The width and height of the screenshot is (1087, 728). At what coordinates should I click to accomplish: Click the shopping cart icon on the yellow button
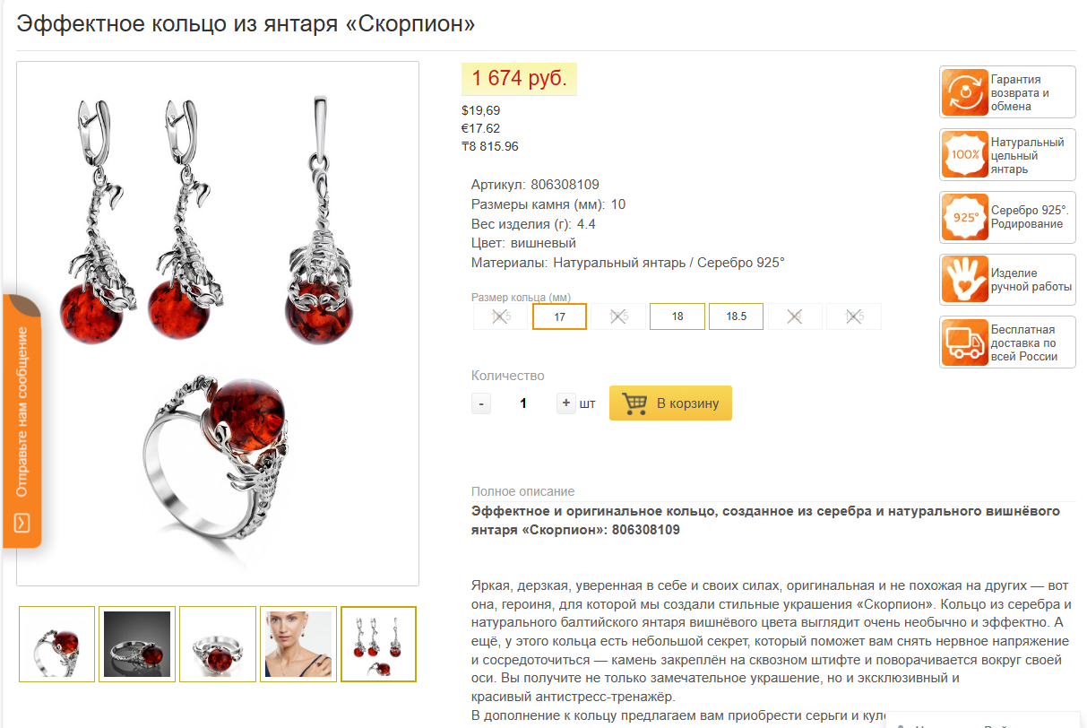634,403
